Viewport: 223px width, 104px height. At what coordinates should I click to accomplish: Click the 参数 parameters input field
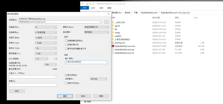[33, 85]
